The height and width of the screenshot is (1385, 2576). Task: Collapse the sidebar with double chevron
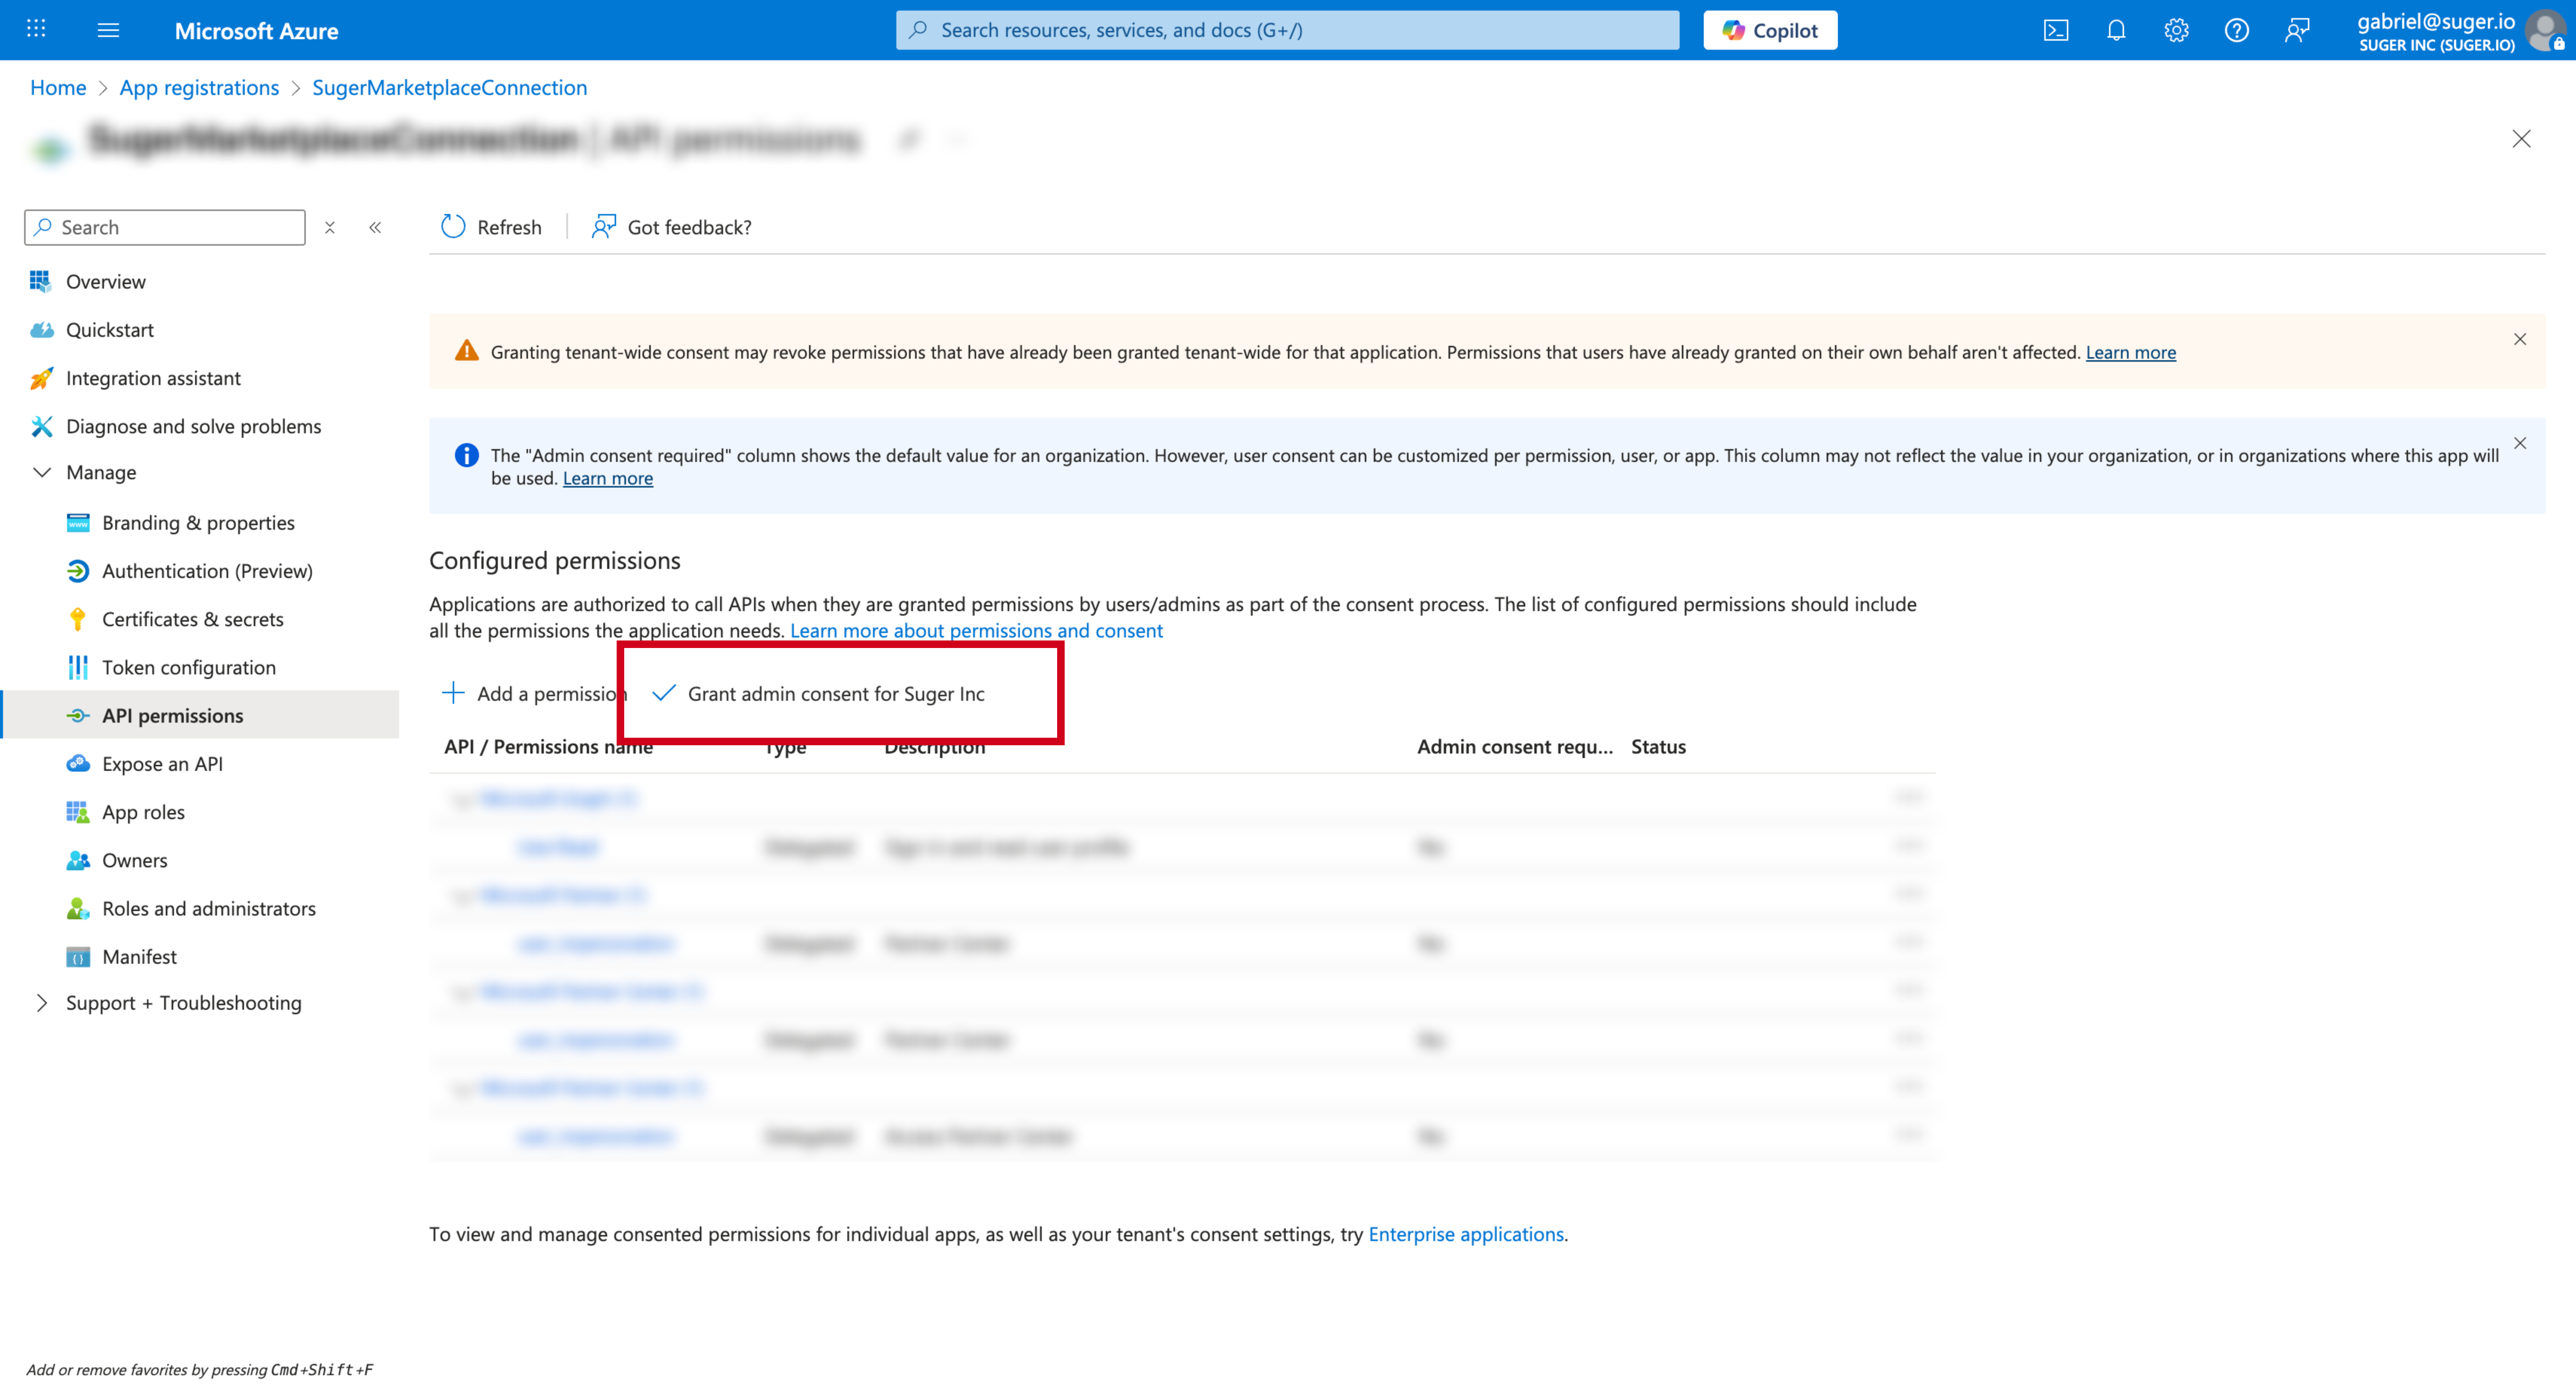pos(375,228)
